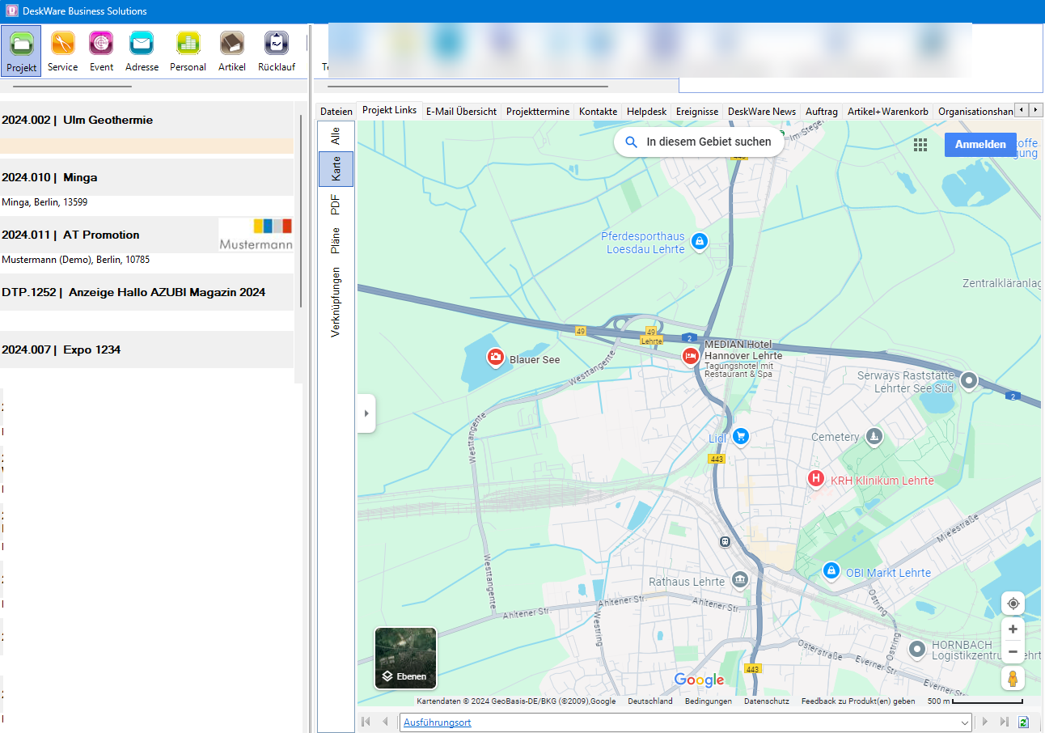Image resolution: width=1045 pixels, height=733 pixels.
Task: Zoom in on the map
Action: (1013, 629)
